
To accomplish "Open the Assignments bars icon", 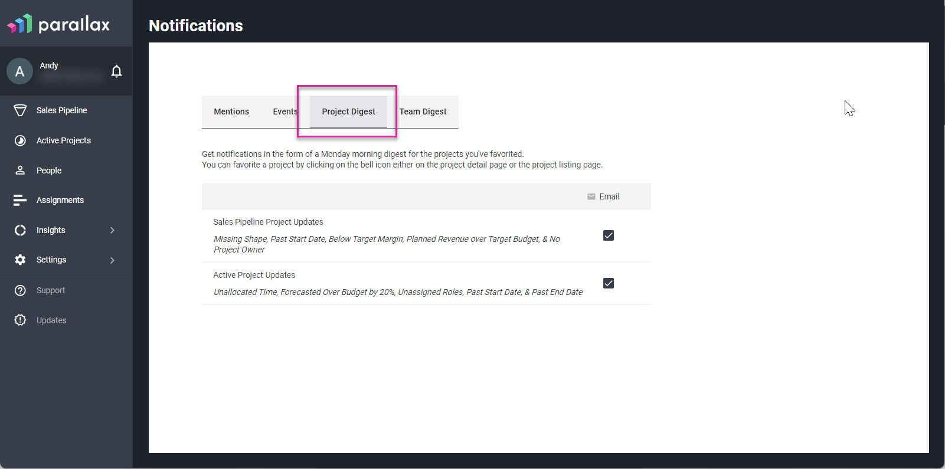I will [x=20, y=200].
